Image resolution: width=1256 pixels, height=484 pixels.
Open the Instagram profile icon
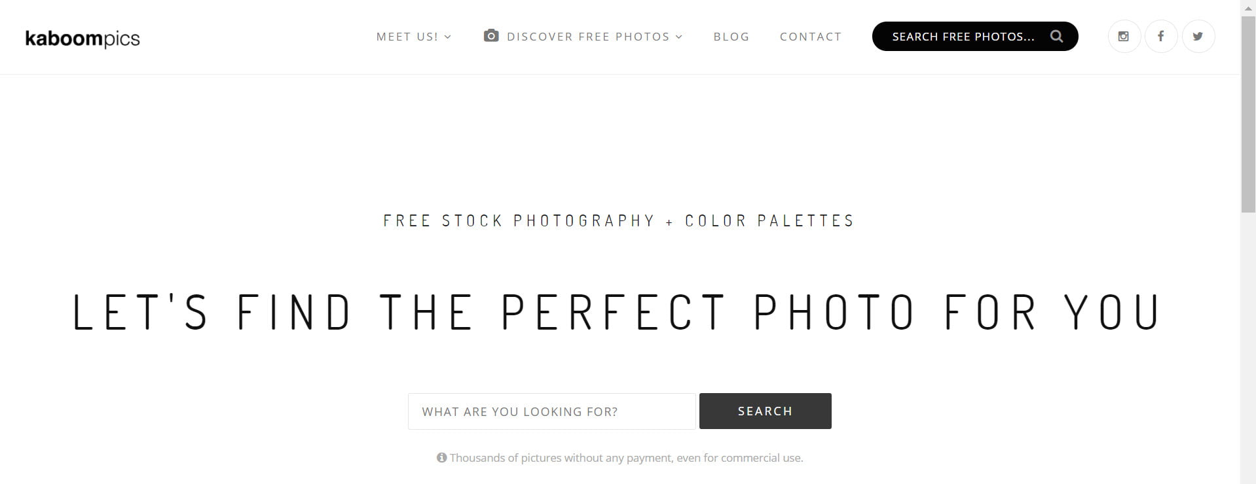pyautogui.click(x=1124, y=37)
